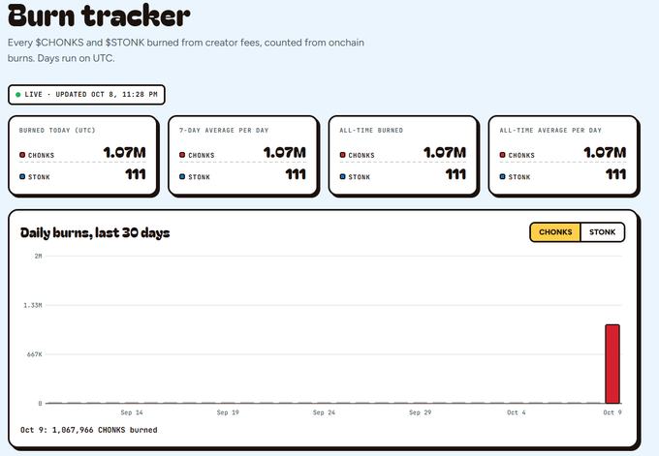Image resolution: width=659 pixels, height=456 pixels.
Task: Click CHONKS label in Burned Today card
Action: pos(41,155)
